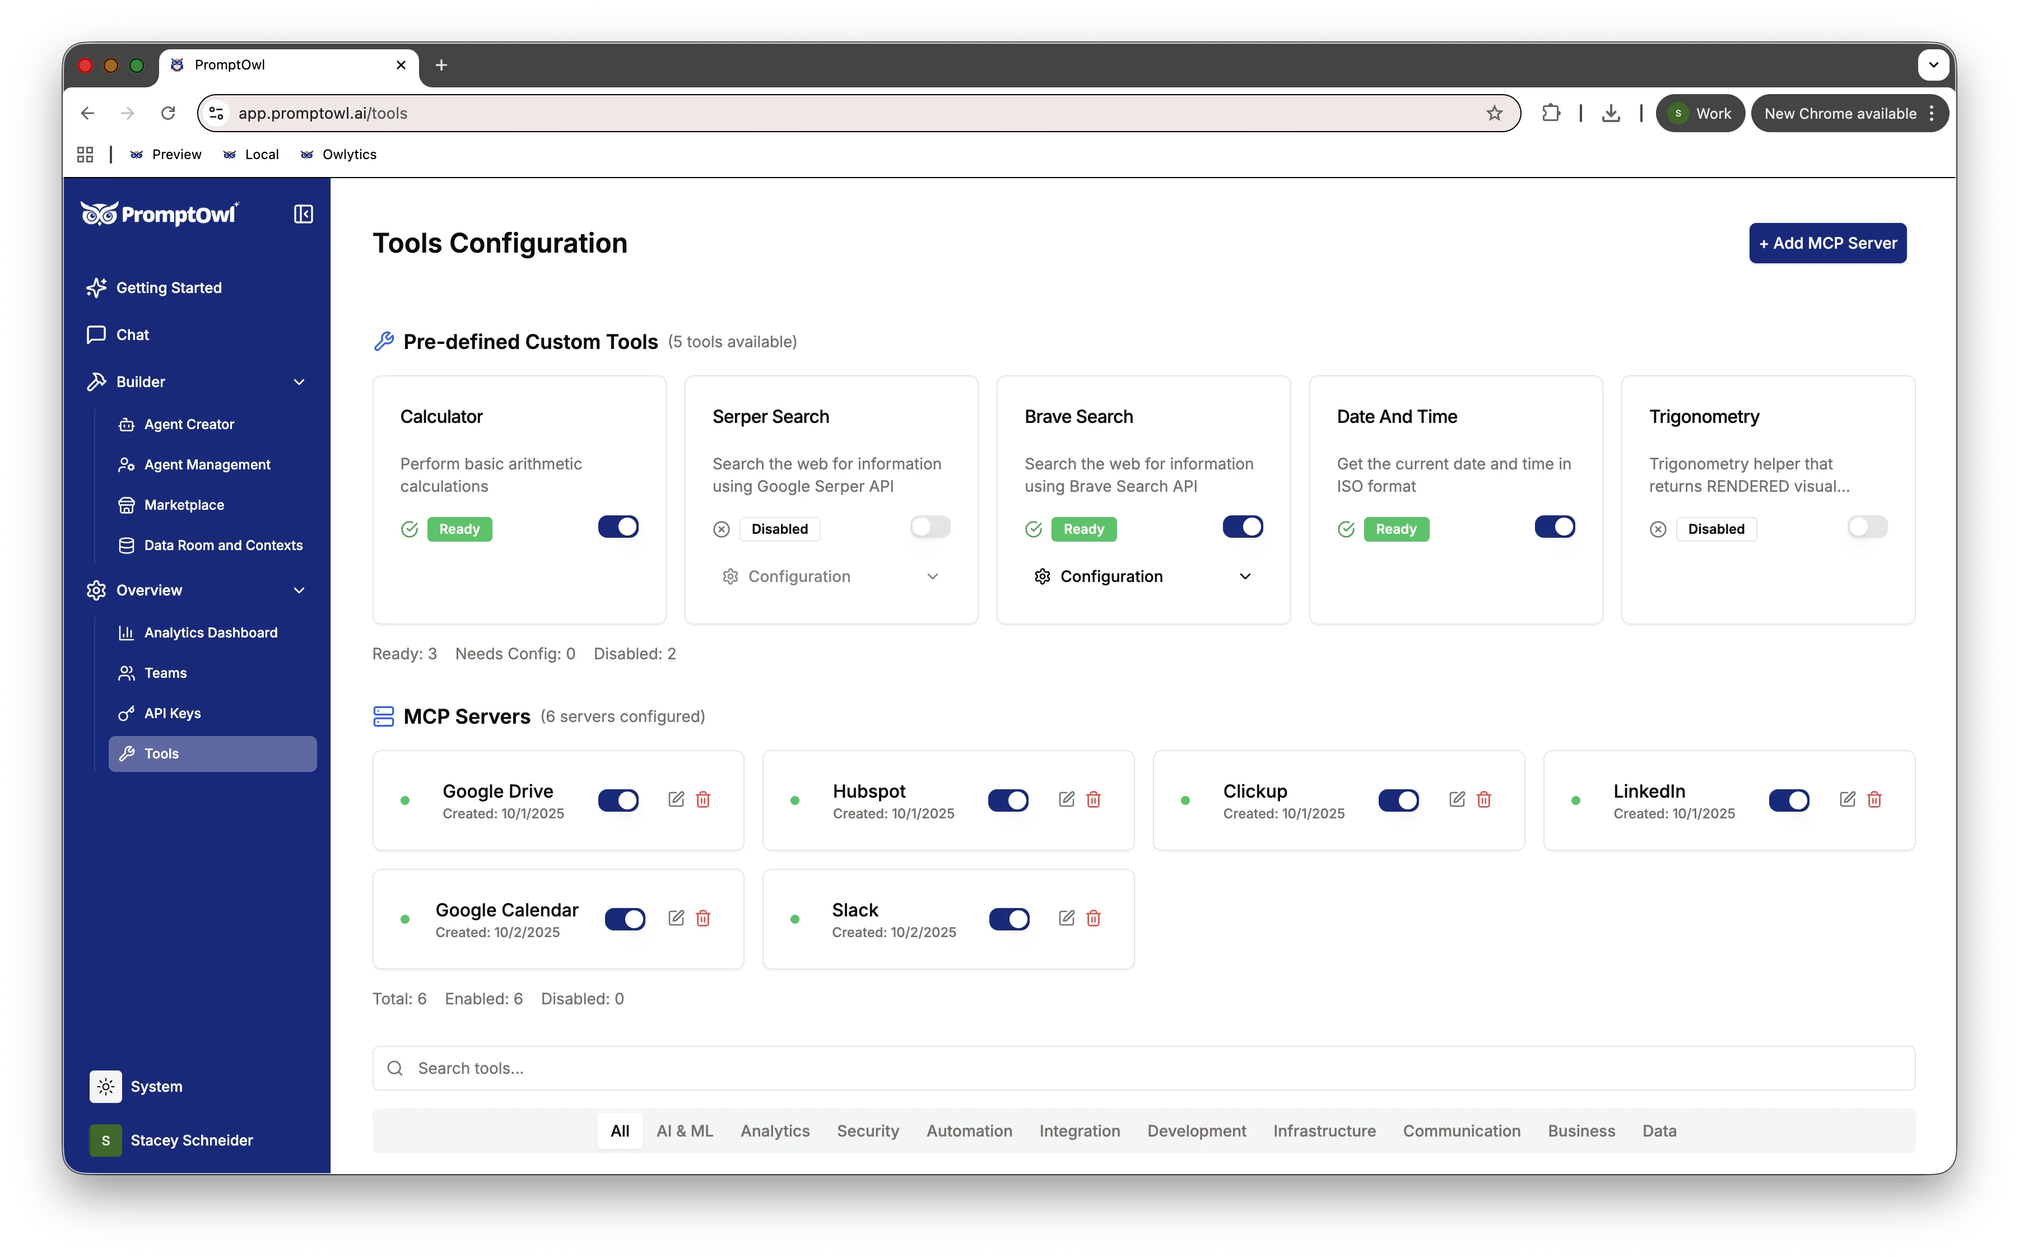Open Chrome downloads icon
2019x1257 pixels.
(x=1611, y=113)
